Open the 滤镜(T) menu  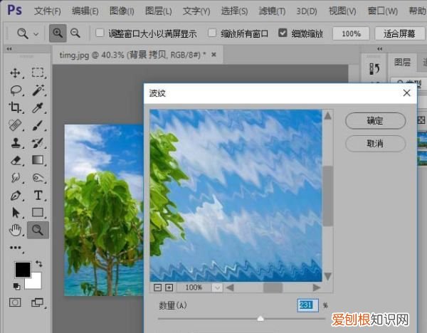(x=272, y=11)
